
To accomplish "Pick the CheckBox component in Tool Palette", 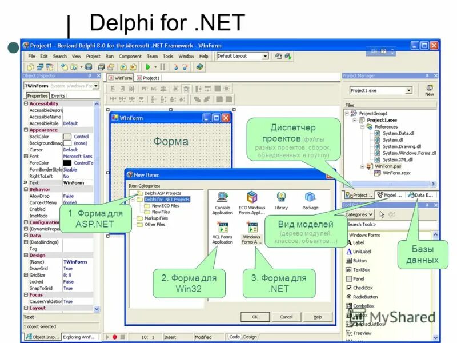I will (x=359, y=288).
